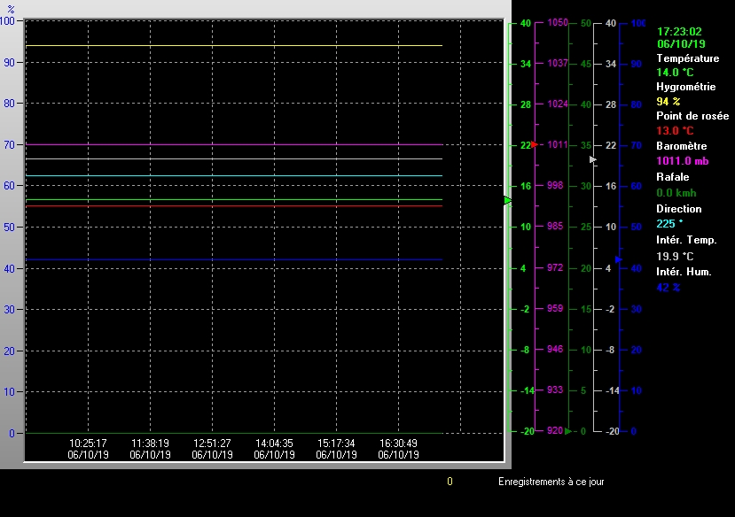This screenshot has height=517, width=735.
Task: Click the red dew point marker triangle
Action: tap(535, 145)
